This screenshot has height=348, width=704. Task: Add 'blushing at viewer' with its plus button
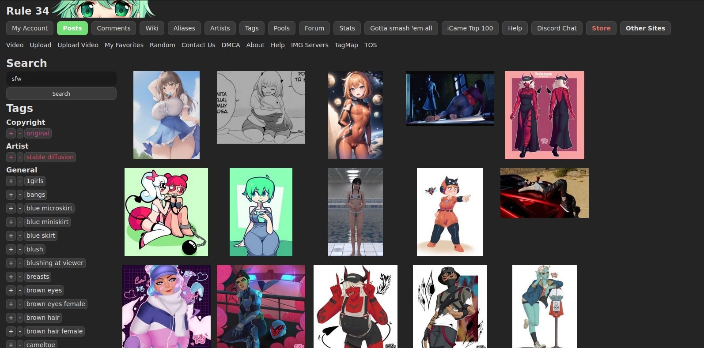[x=11, y=263]
